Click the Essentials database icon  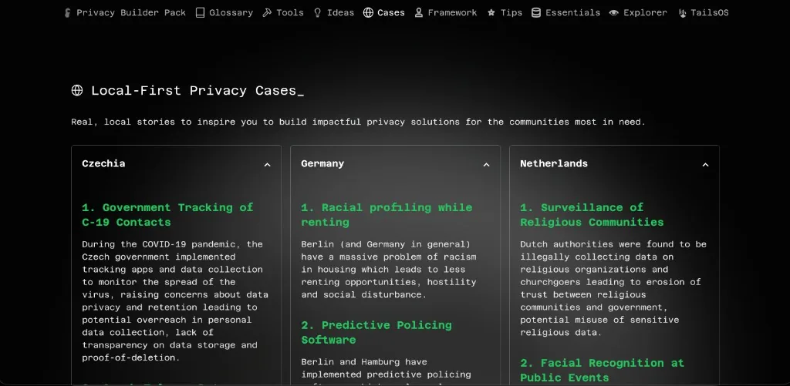click(x=536, y=13)
